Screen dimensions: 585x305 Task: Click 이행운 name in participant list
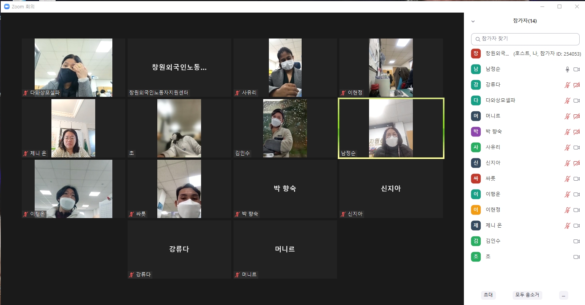click(493, 194)
